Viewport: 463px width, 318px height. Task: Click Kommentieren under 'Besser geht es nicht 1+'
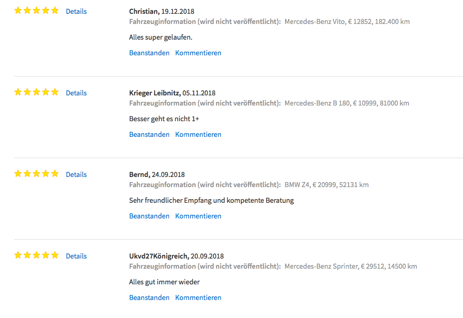(x=198, y=135)
